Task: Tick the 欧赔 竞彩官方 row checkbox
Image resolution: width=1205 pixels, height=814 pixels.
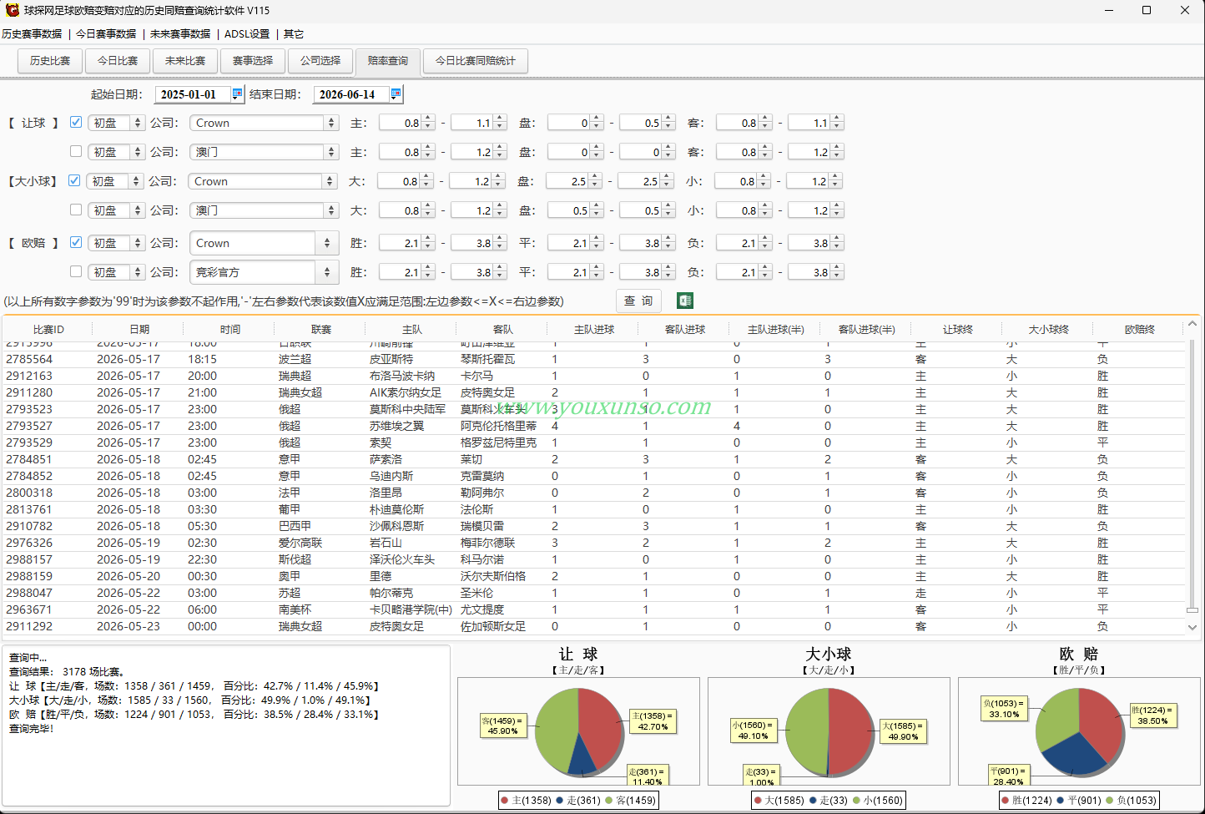Action: pyautogui.click(x=76, y=271)
